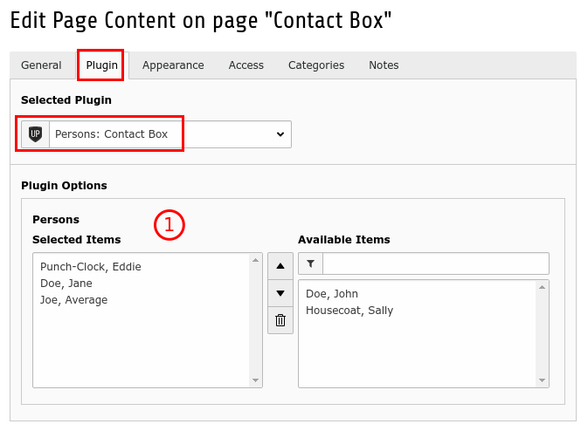Click the filter funnel icon
The width and height of the screenshot is (581, 424).
pyautogui.click(x=310, y=263)
